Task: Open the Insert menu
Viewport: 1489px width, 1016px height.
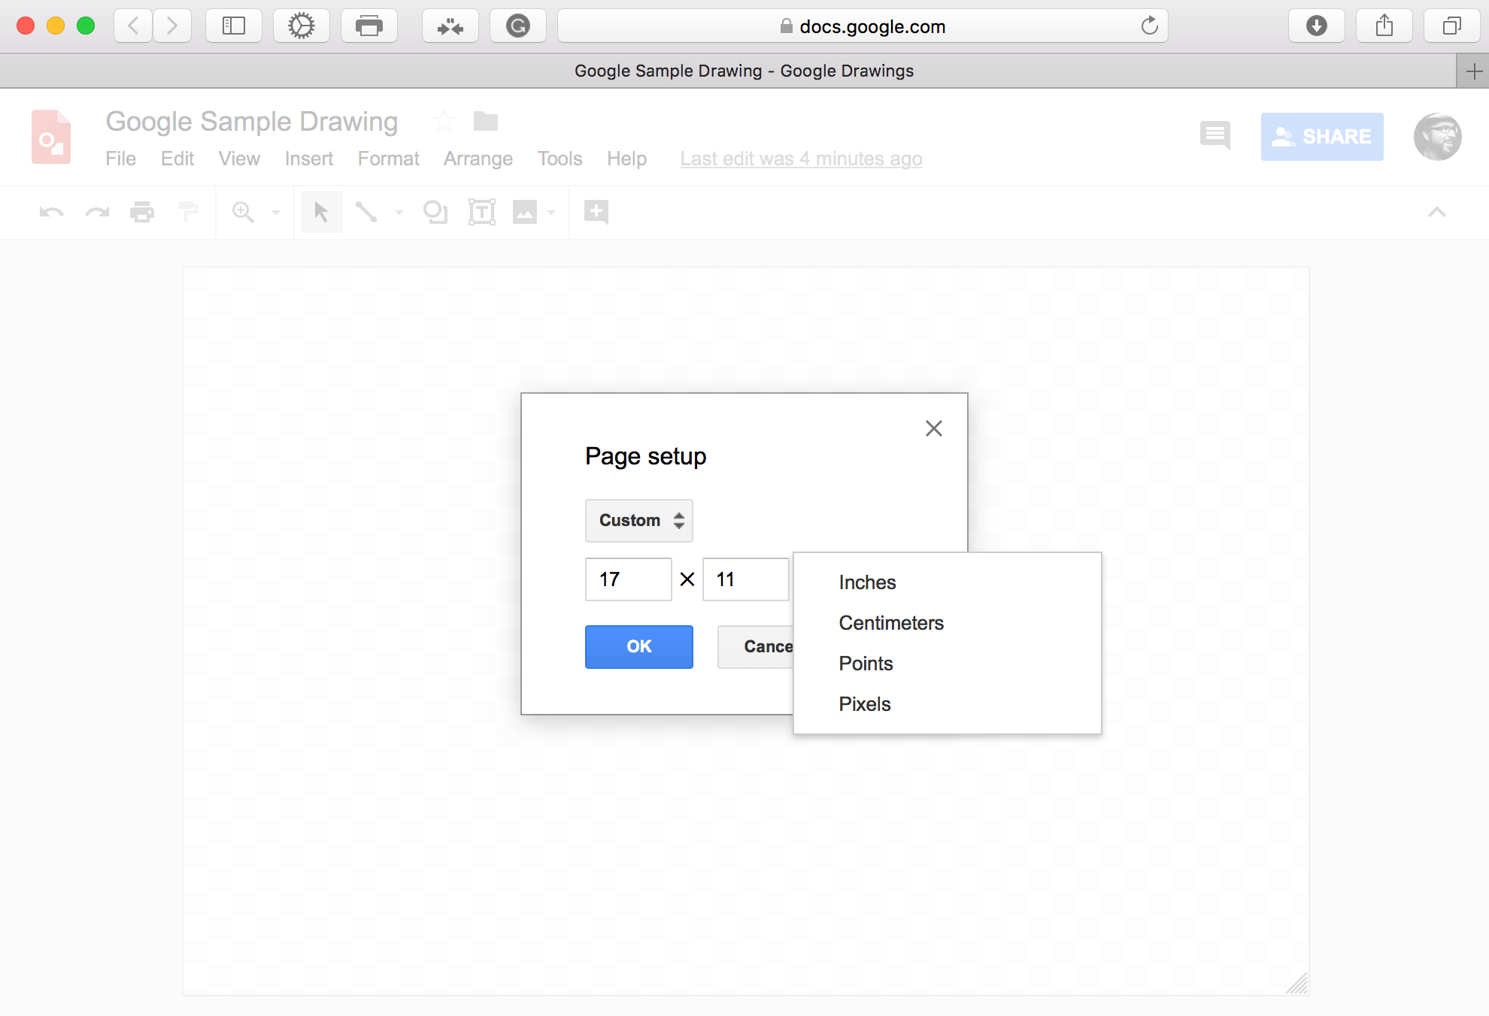Action: point(308,159)
